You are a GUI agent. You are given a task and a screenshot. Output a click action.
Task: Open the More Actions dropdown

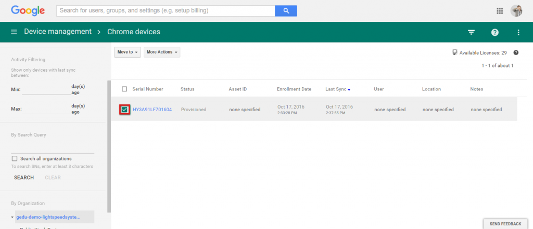[x=162, y=52]
